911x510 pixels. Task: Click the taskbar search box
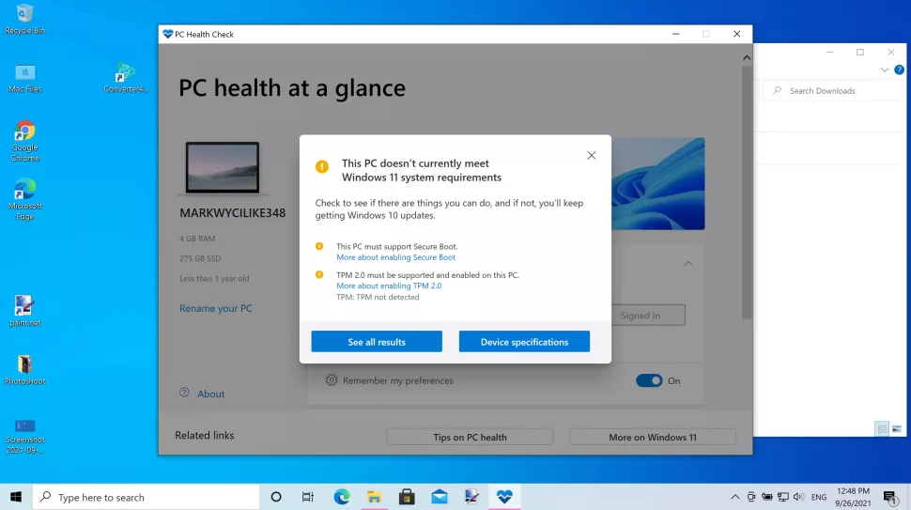(x=146, y=497)
